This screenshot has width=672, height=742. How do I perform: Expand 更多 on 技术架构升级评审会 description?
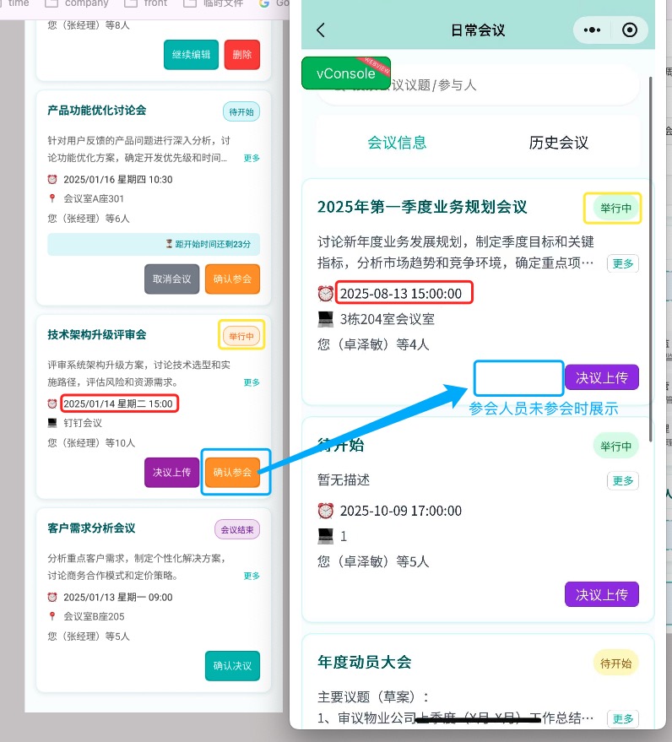tap(252, 382)
